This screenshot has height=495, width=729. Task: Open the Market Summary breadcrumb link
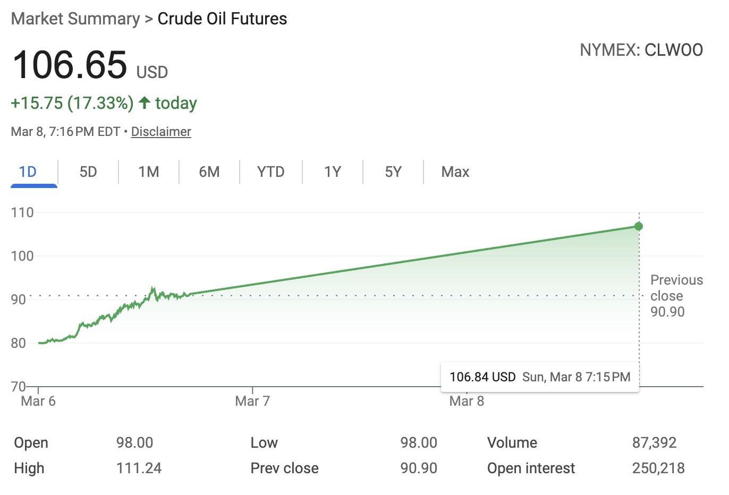point(74,19)
